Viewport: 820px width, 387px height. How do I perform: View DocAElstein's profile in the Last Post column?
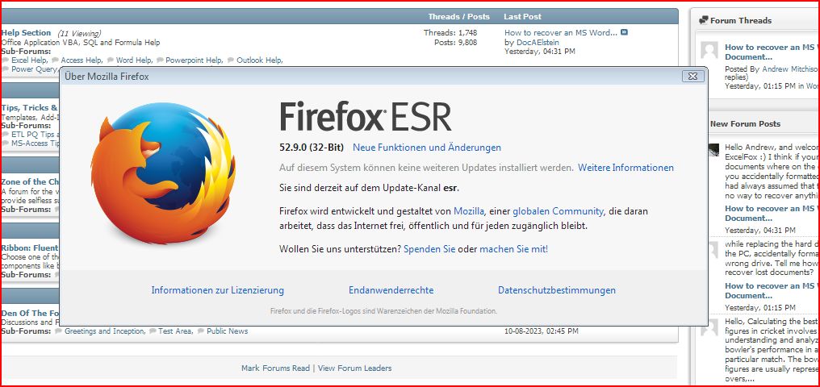click(538, 42)
